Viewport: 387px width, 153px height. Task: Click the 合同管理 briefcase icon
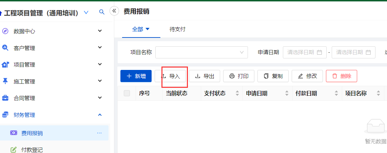point(5,98)
